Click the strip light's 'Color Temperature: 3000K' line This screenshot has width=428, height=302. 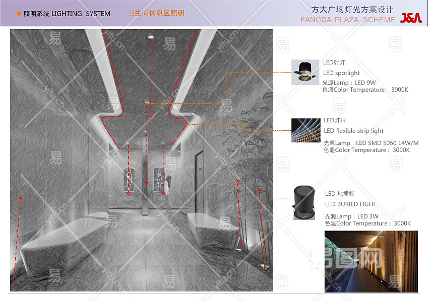[x=366, y=150]
